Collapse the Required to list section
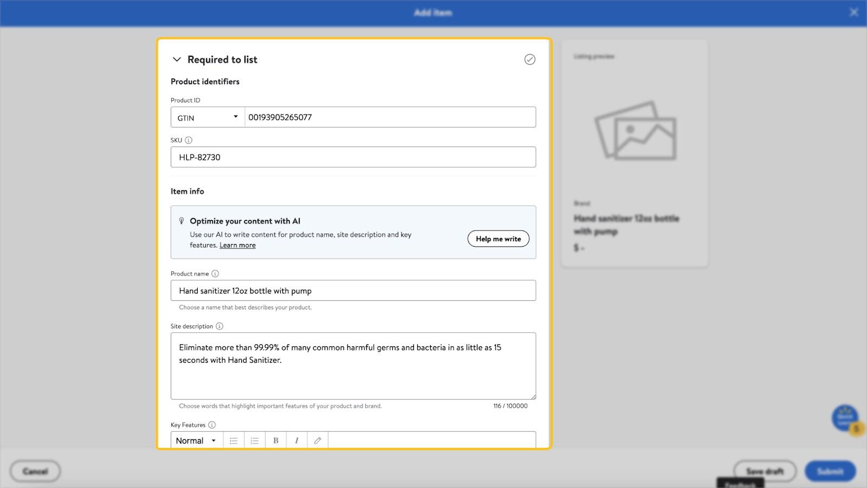 177,60
